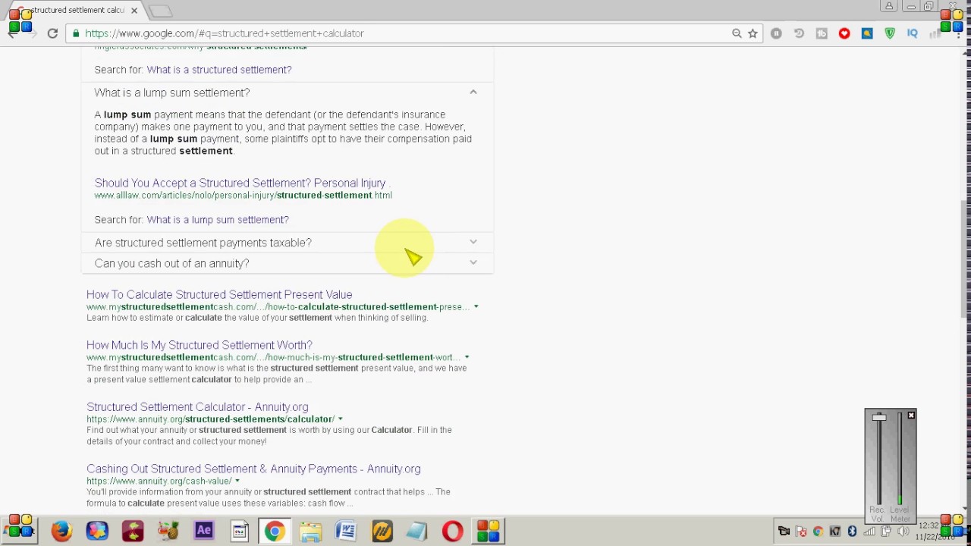The image size is (971, 546).
Task: Click the 'What is a lump sum settlement?' heading text
Action: [x=172, y=93]
